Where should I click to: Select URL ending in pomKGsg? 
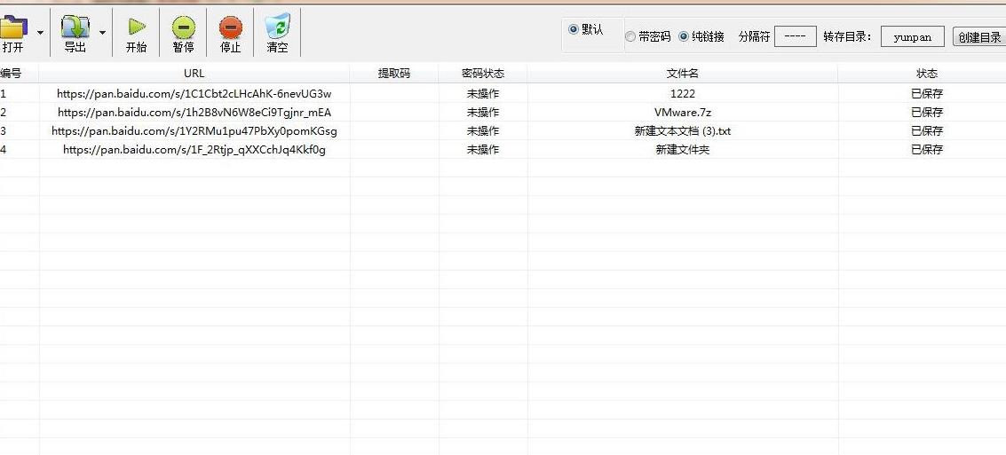click(x=194, y=130)
